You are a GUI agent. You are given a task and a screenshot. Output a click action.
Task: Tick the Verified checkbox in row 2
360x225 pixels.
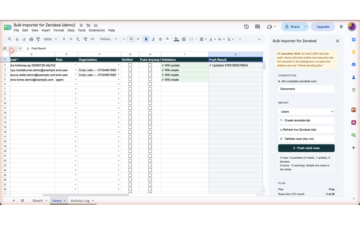[130, 65]
